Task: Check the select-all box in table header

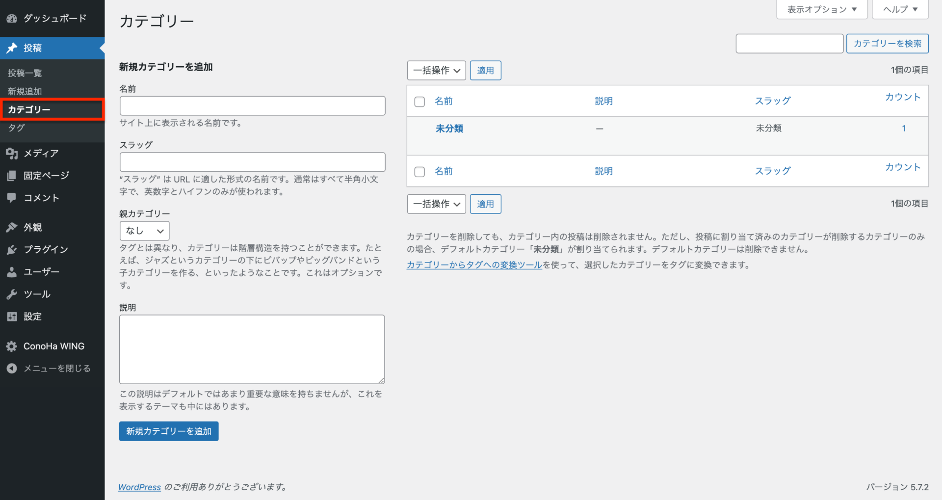Action: (419, 102)
